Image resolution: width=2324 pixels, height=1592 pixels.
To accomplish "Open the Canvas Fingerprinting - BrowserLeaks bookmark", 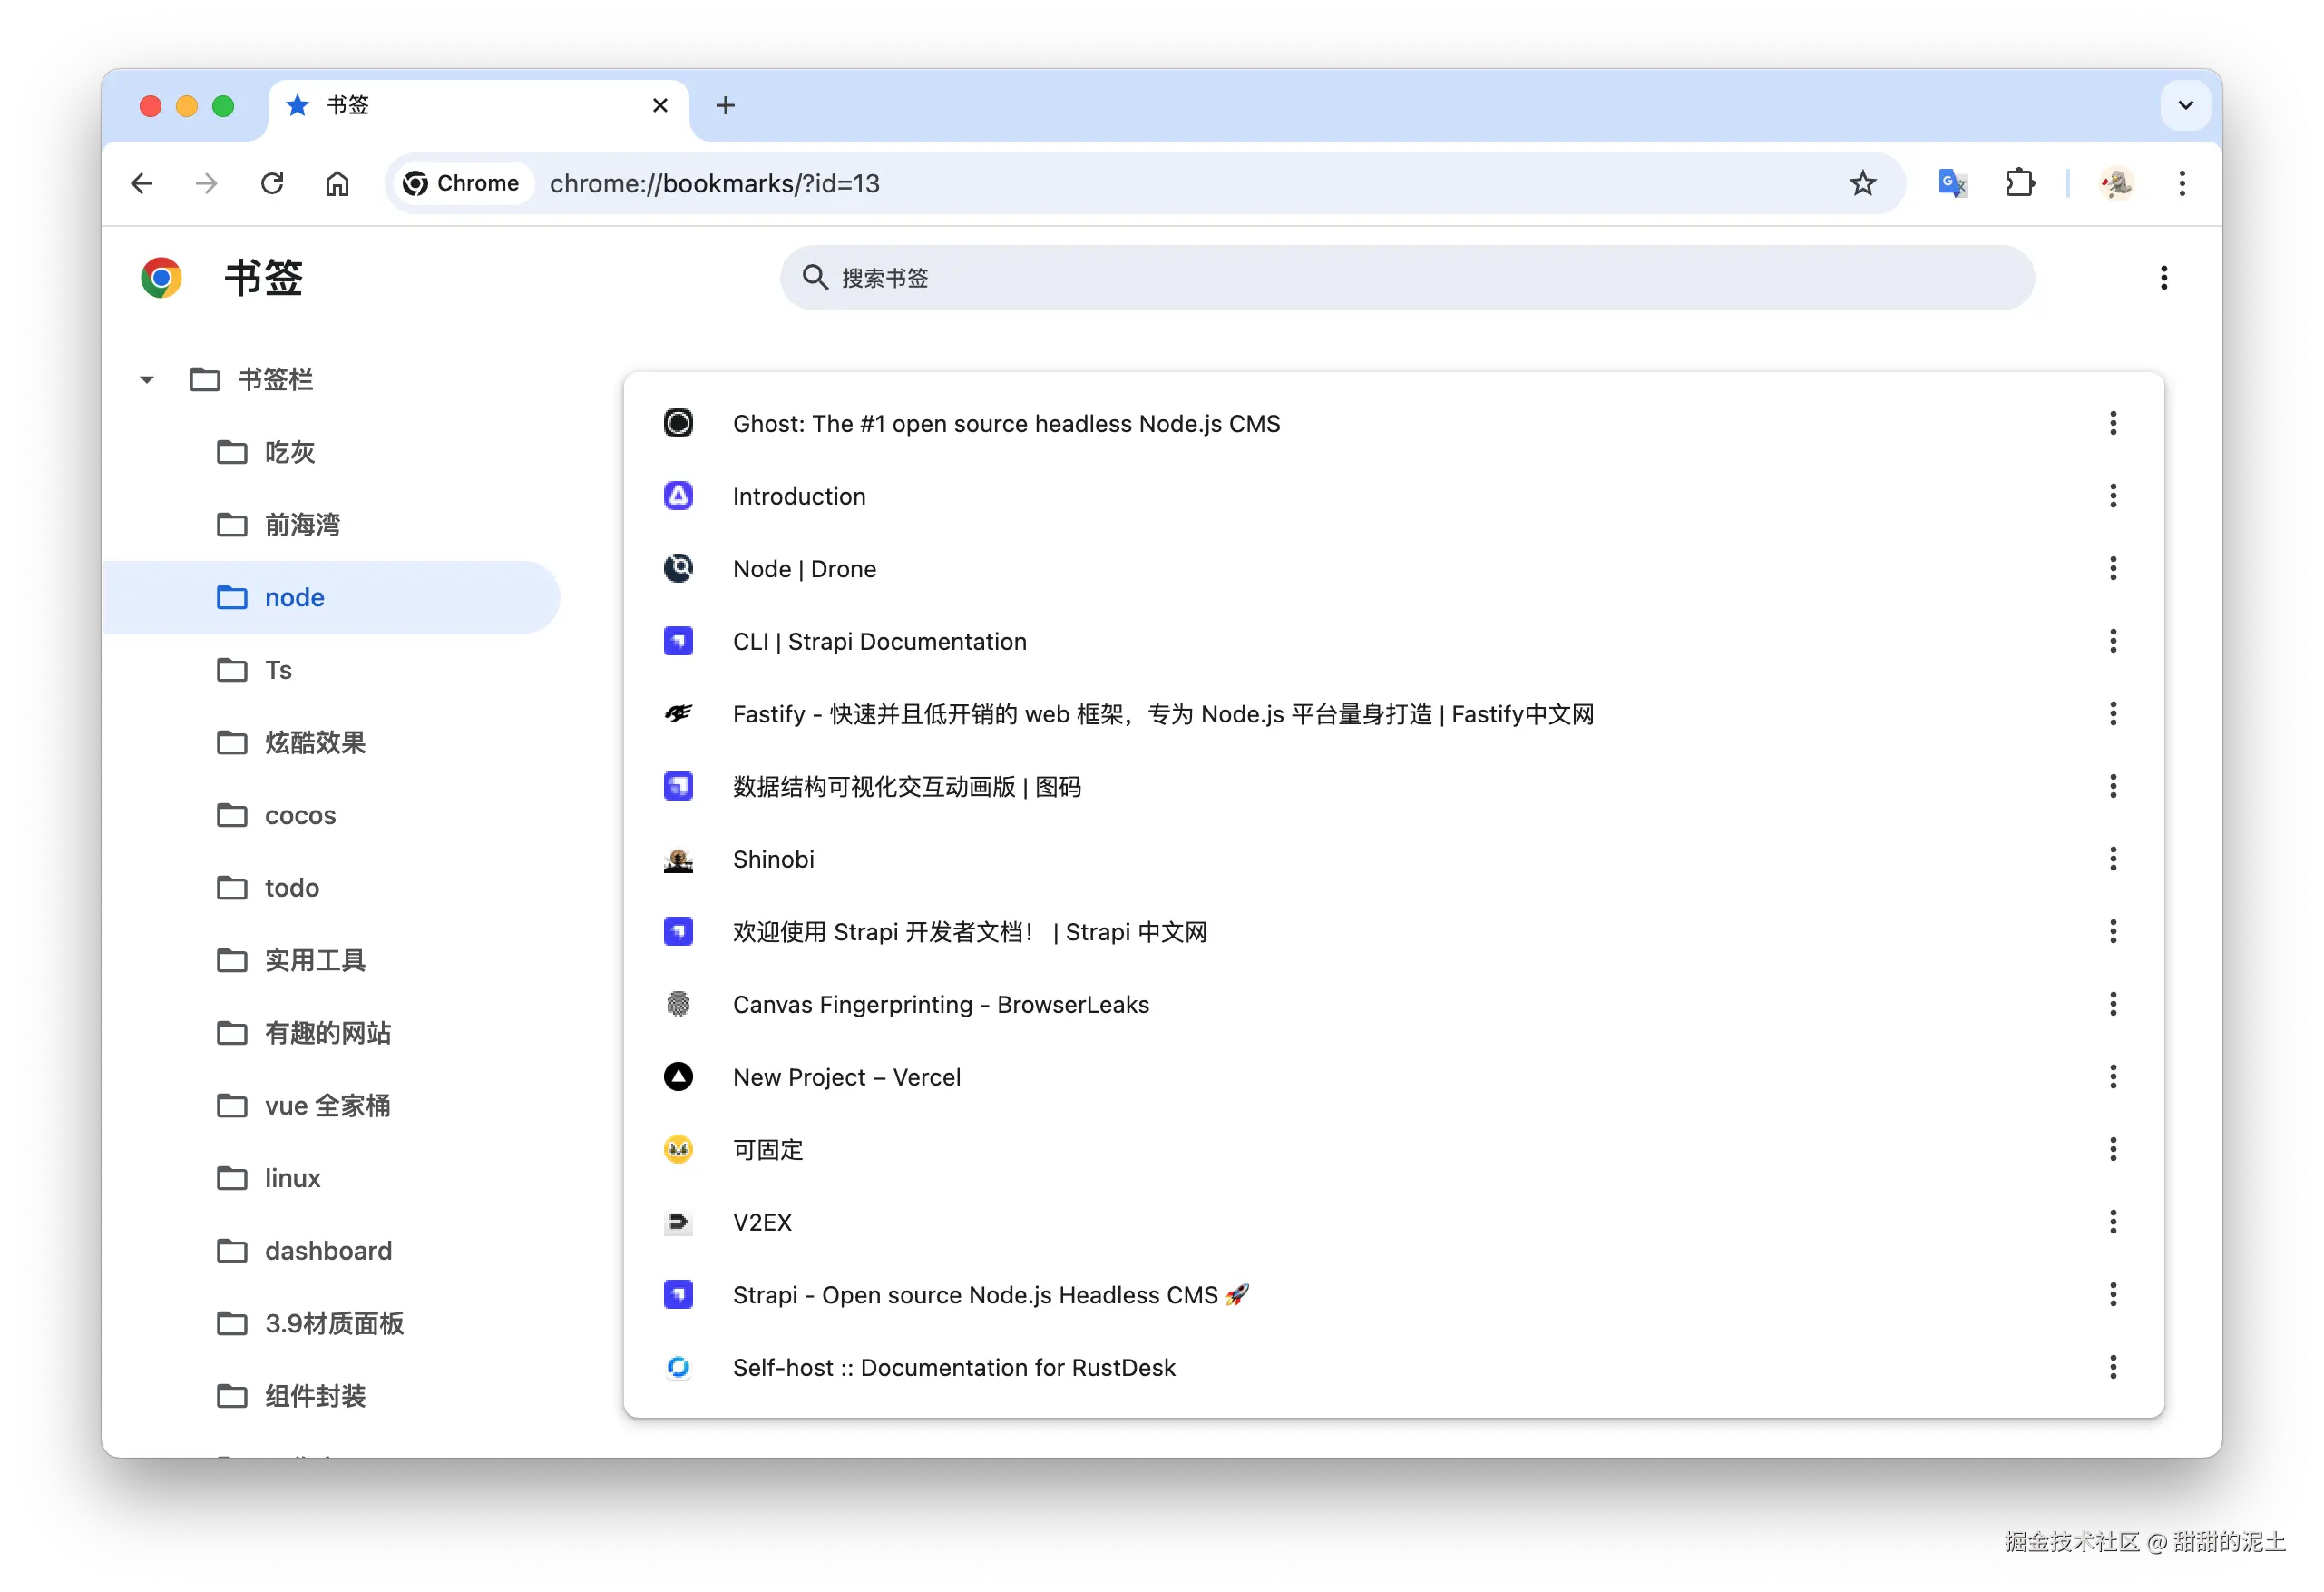I will [x=940, y=1004].
